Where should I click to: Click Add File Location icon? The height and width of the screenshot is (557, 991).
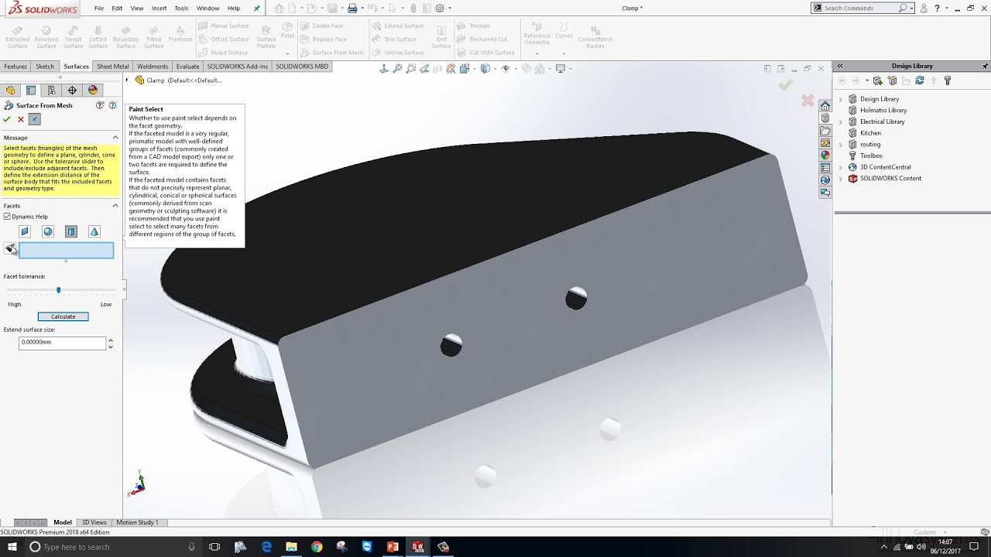pos(892,80)
